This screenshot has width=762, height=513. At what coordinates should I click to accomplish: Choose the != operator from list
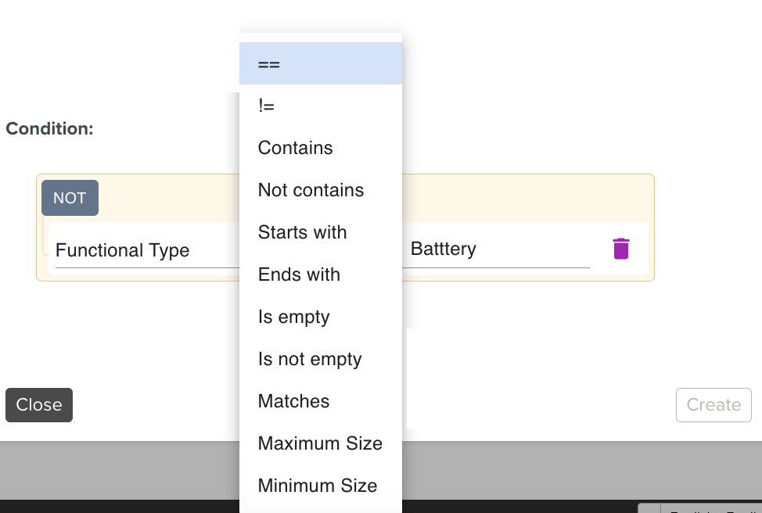point(320,106)
